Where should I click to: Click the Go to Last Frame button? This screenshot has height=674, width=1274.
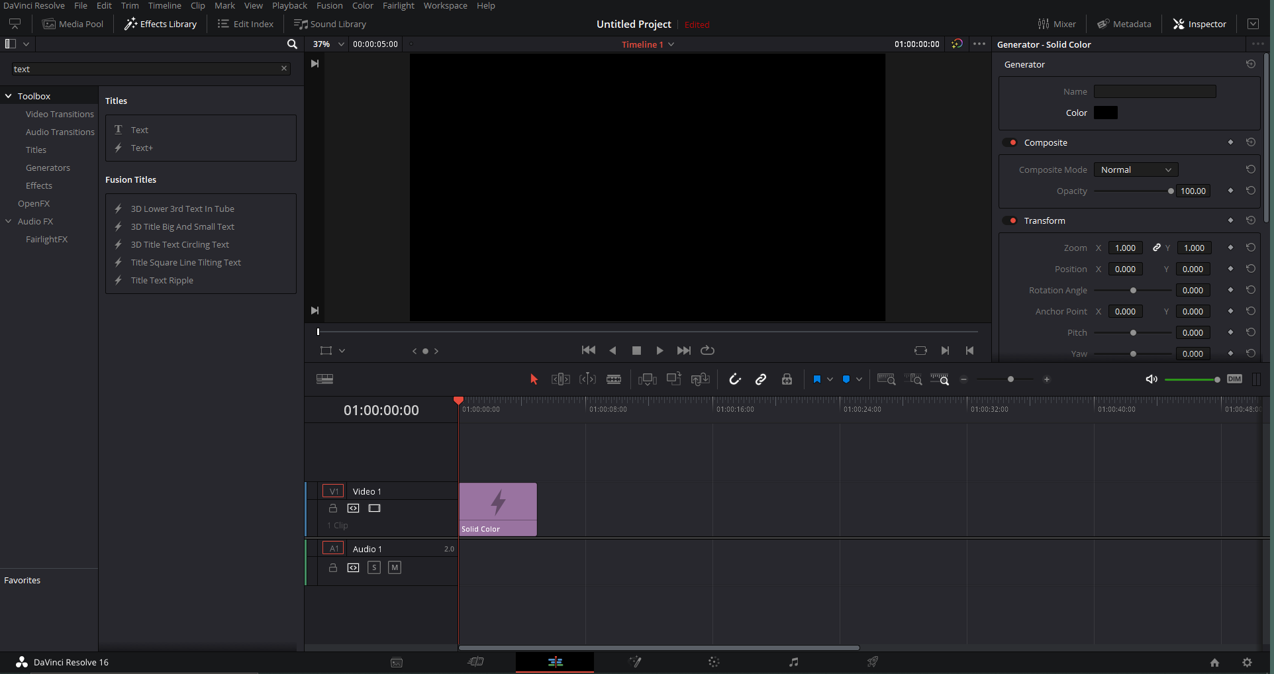click(x=683, y=350)
